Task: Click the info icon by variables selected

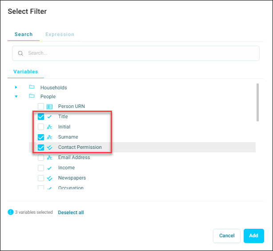Action: (x=11, y=212)
